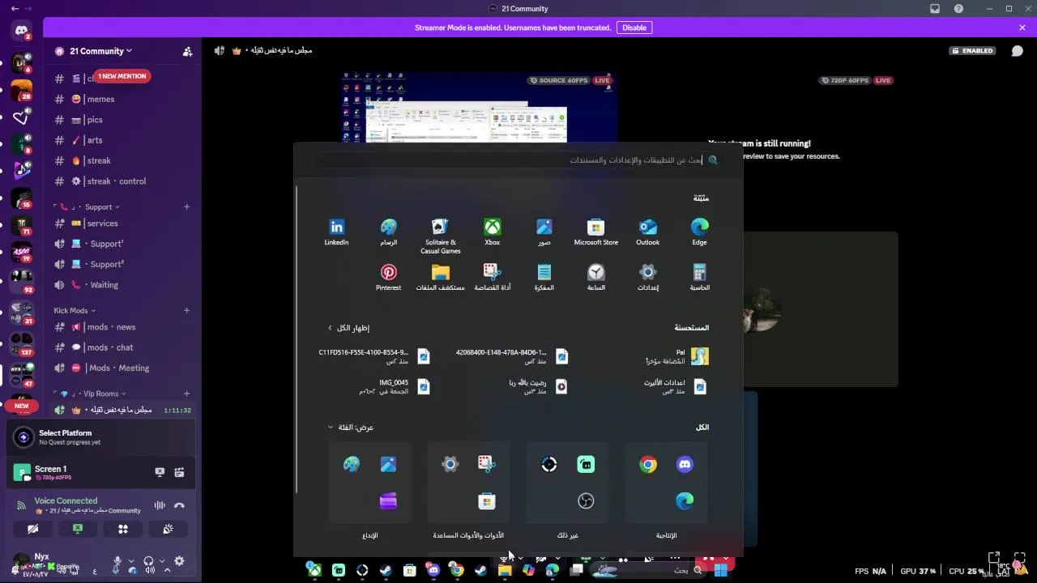This screenshot has width=1037, height=583.
Task: Disconnect from voice channel
Action: [179, 505]
